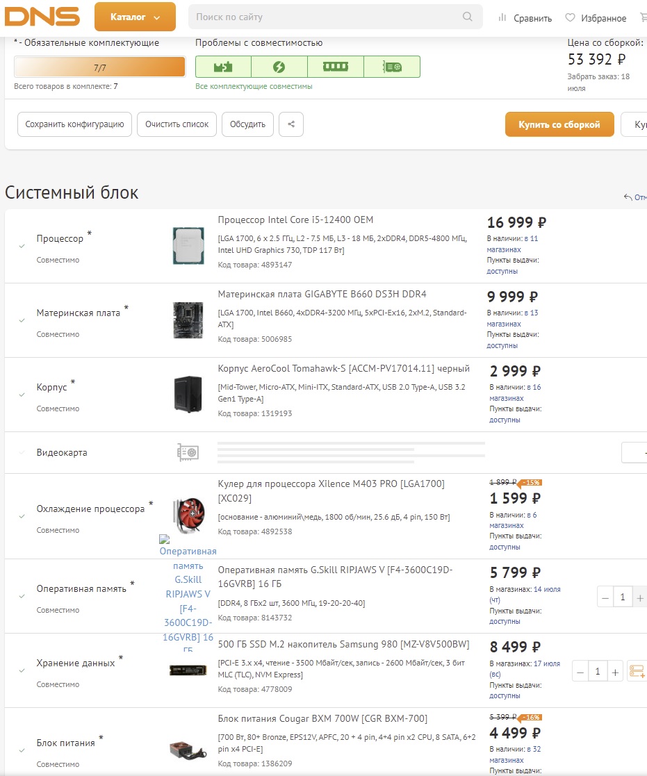647x776 pixels.
Task: Click the DNS logo
Action: 42,17
